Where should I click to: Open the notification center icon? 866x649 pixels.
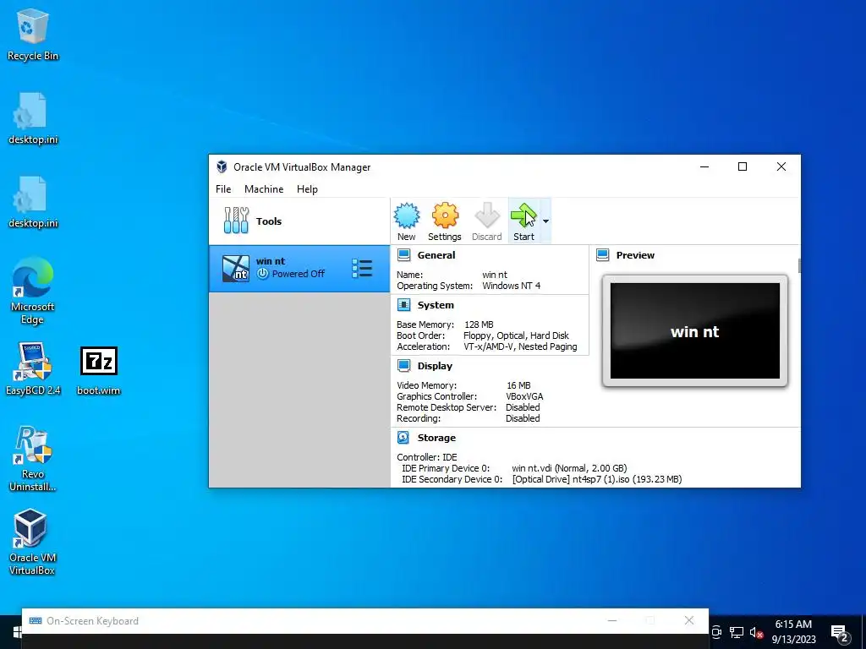pyautogui.click(x=840, y=633)
